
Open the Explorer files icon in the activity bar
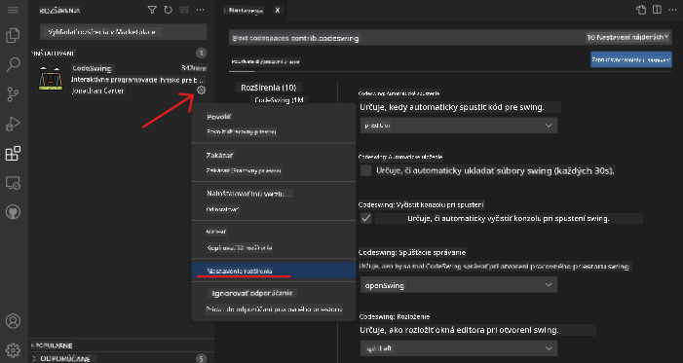pyautogui.click(x=13, y=36)
